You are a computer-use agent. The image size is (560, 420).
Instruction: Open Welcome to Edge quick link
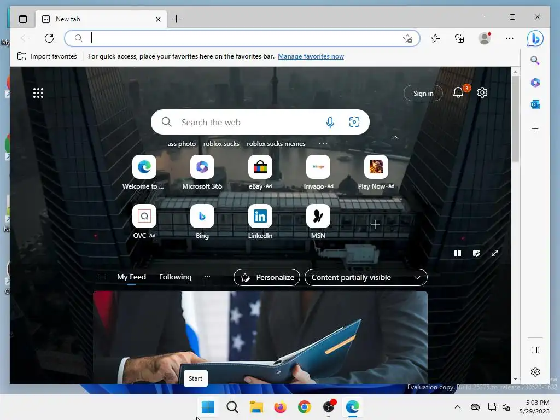point(144,172)
